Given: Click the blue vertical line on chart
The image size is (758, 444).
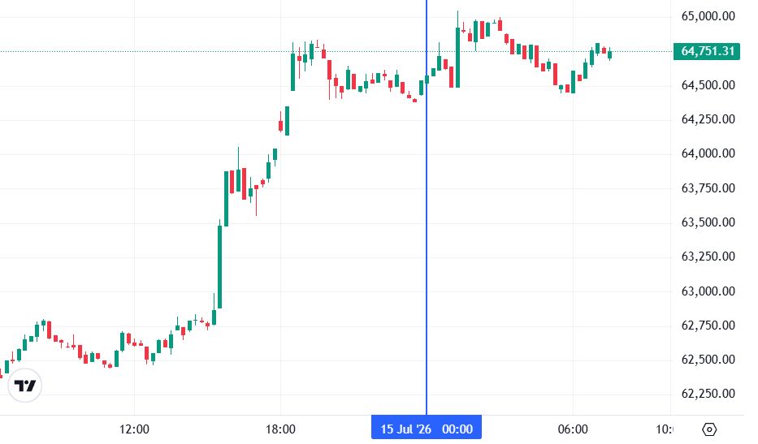Looking at the screenshot, I should pyautogui.click(x=427, y=208).
